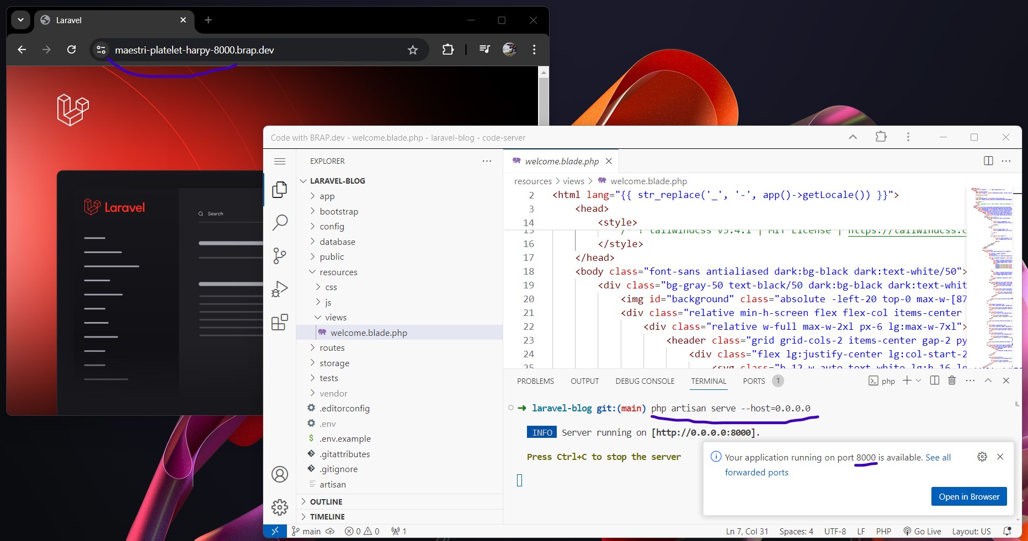Open the Run and Debug view
The height and width of the screenshot is (541, 1028).
280,288
